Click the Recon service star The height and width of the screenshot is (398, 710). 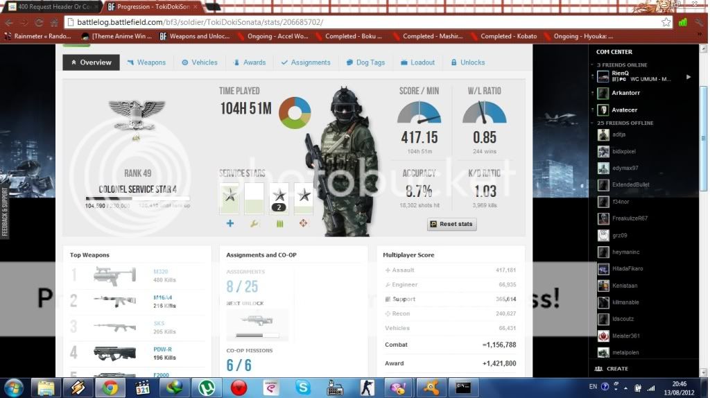(304, 198)
